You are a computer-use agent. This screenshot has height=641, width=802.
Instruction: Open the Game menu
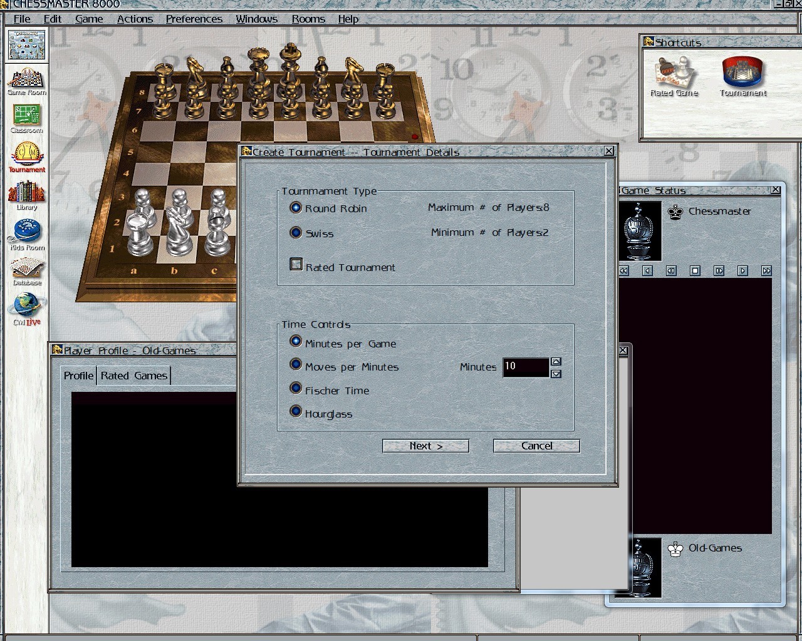tap(89, 19)
